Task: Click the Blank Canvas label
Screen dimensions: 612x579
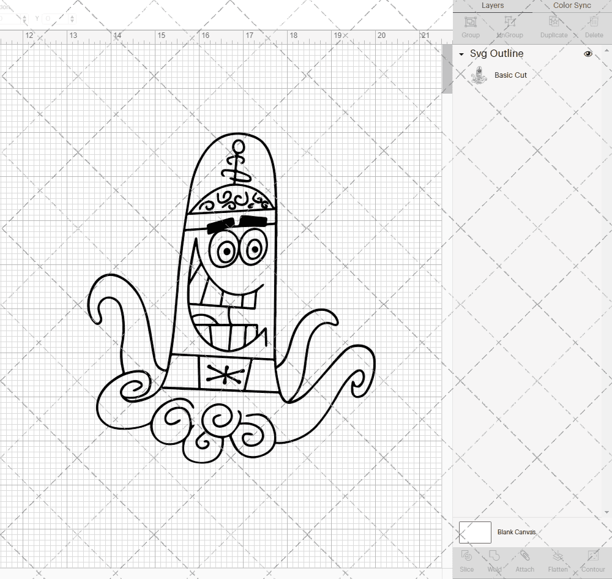Action: 517,532
